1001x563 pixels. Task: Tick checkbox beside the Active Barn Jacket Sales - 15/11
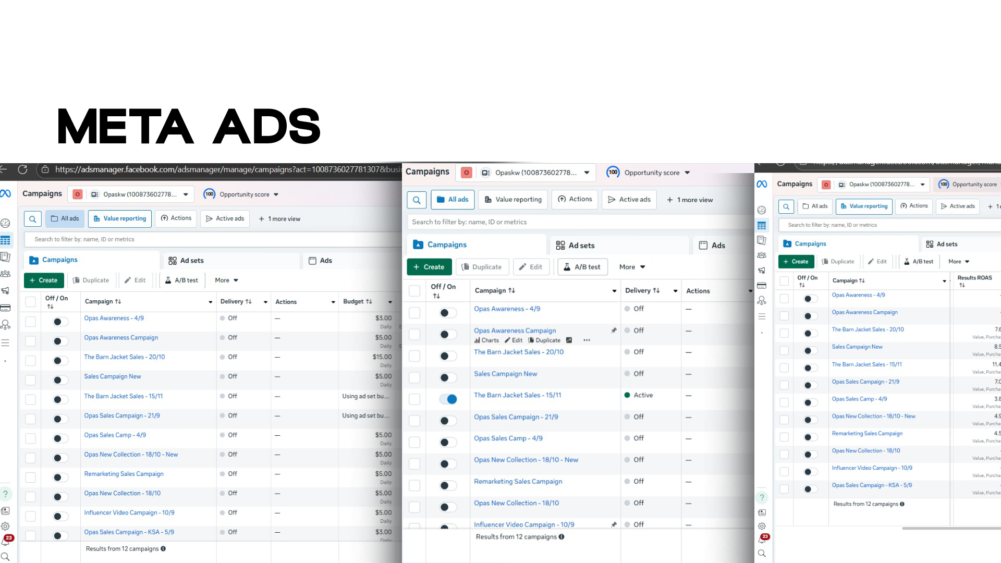pyautogui.click(x=414, y=399)
